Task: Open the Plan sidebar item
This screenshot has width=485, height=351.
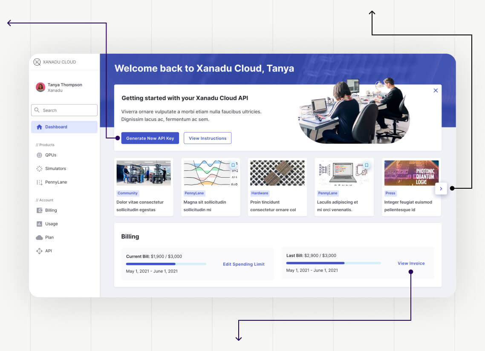Action: click(x=49, y=238)
